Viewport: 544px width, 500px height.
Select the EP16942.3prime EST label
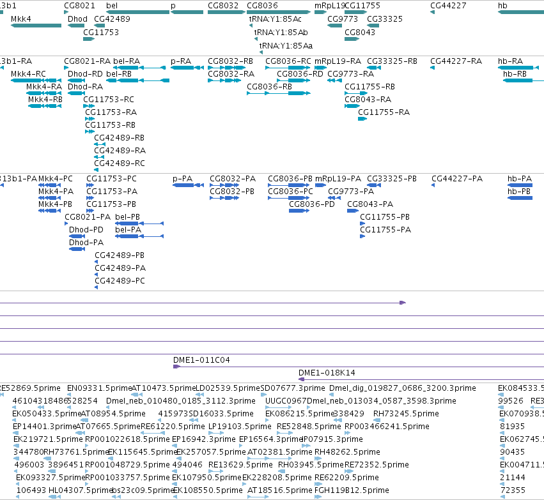[204, 439]
